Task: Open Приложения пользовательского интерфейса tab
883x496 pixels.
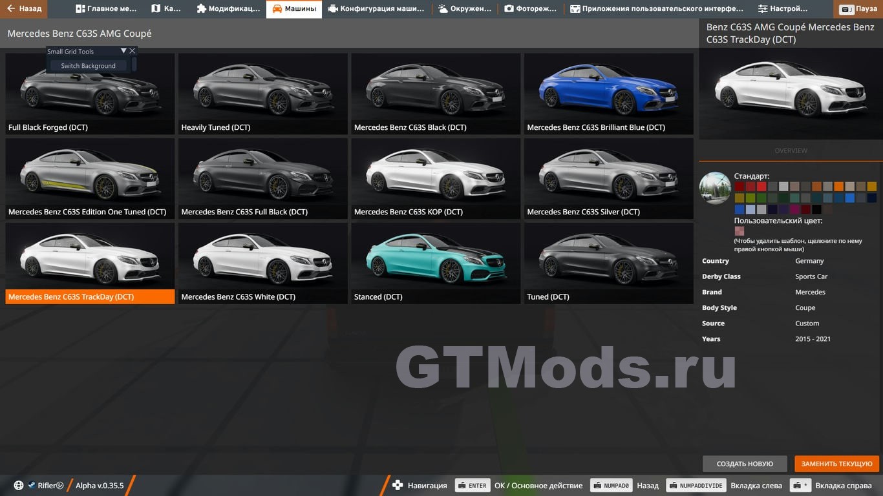Action: 656,9
